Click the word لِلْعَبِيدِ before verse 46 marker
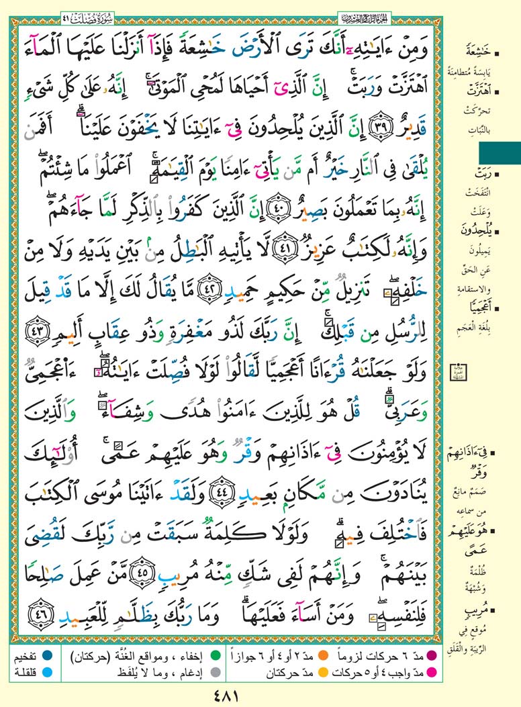The width and height of the screenshot is (521, 707). pyautogui.click(x=85, y=616)
